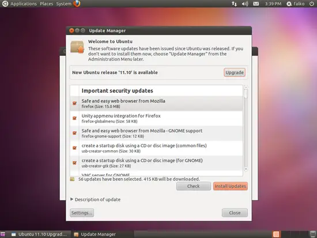Open the sound volume indicator
The width and height of the screenshot is (317, 238).
[x=245, y=3]
